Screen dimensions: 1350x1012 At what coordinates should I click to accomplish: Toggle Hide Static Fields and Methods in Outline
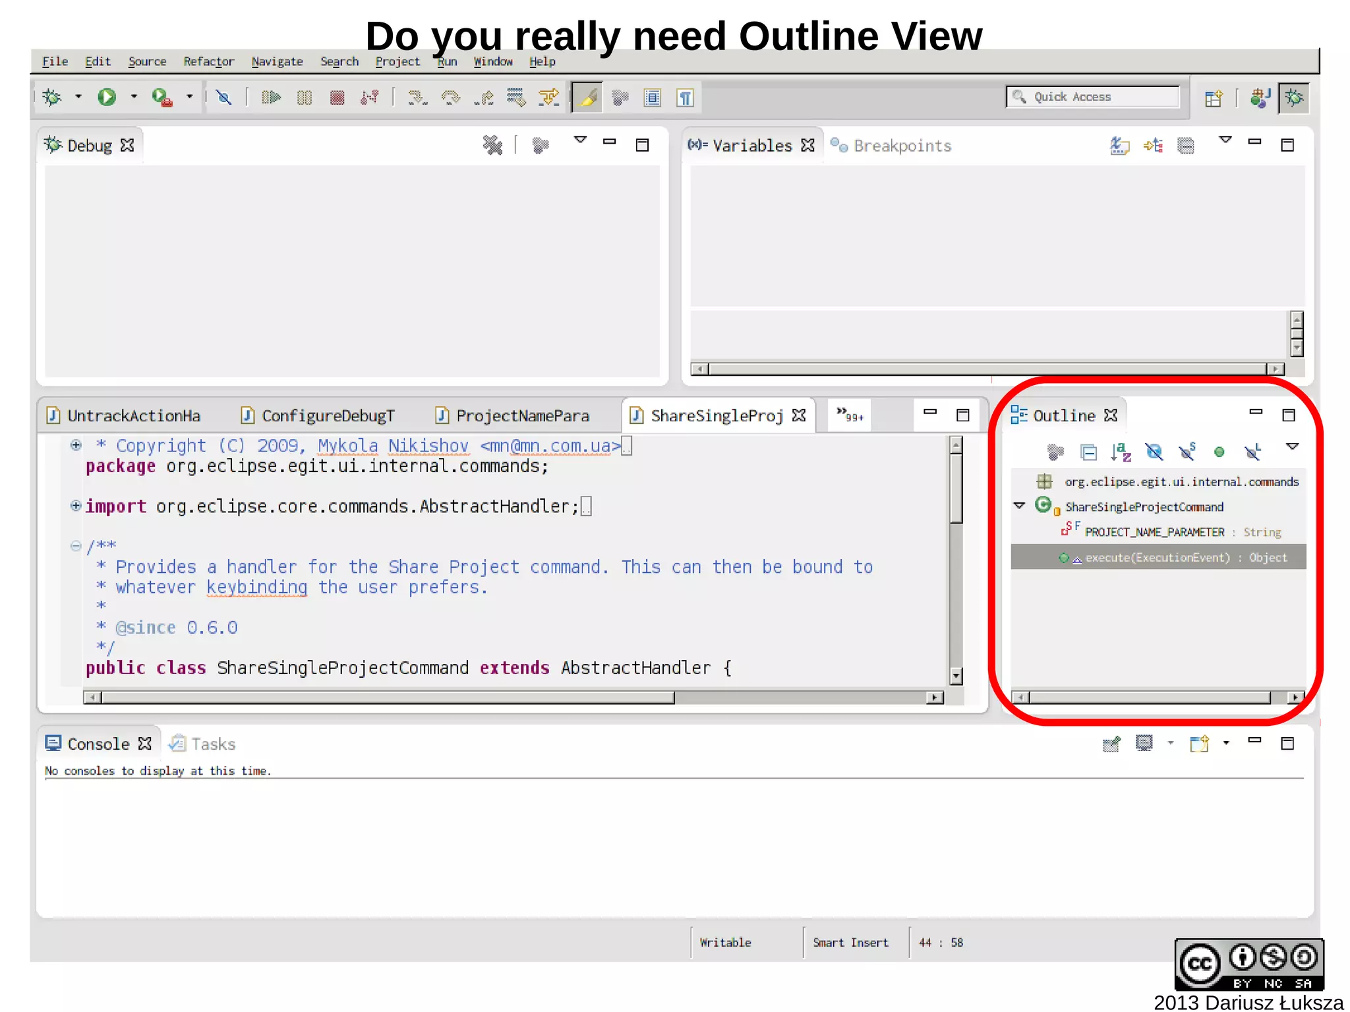tap(1187, 452)
